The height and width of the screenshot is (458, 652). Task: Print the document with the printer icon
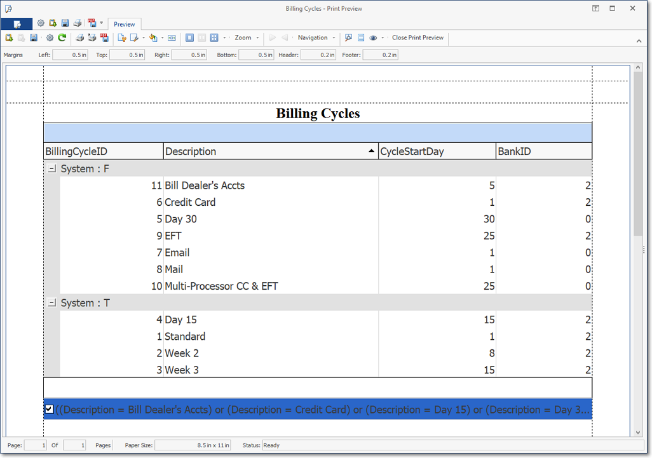(x=81, y=37)
